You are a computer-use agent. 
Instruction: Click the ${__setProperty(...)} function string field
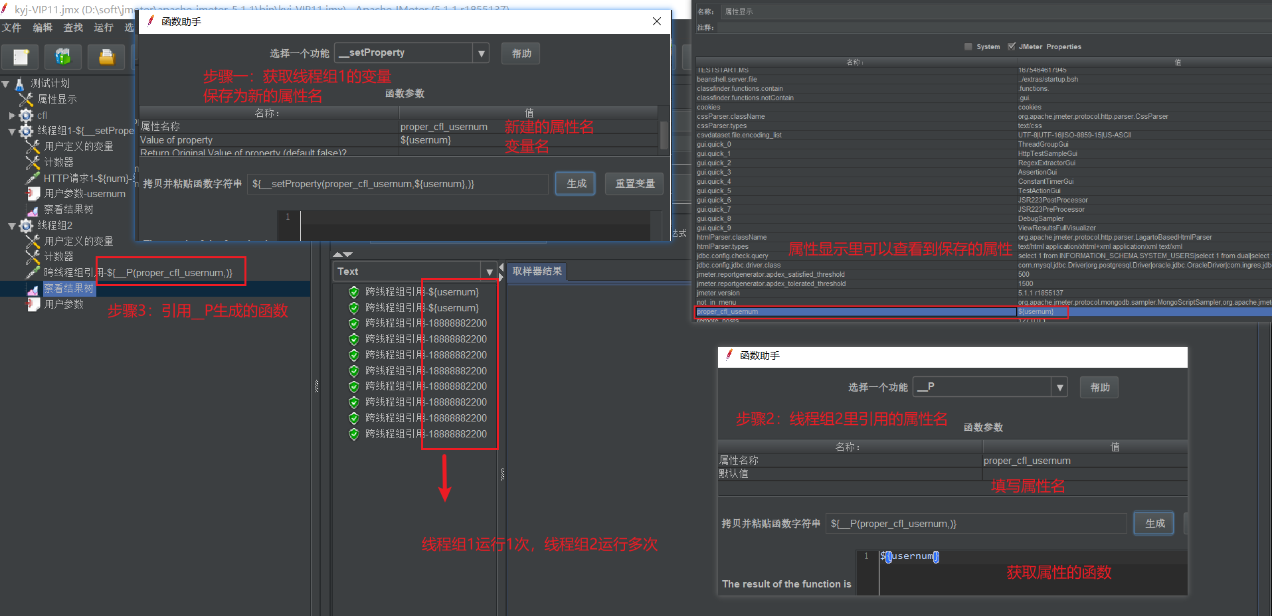[398, 184]
